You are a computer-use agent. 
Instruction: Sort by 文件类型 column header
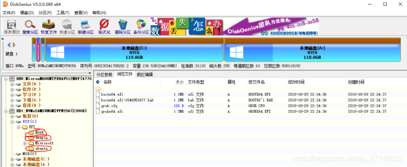tap(196, 82)
